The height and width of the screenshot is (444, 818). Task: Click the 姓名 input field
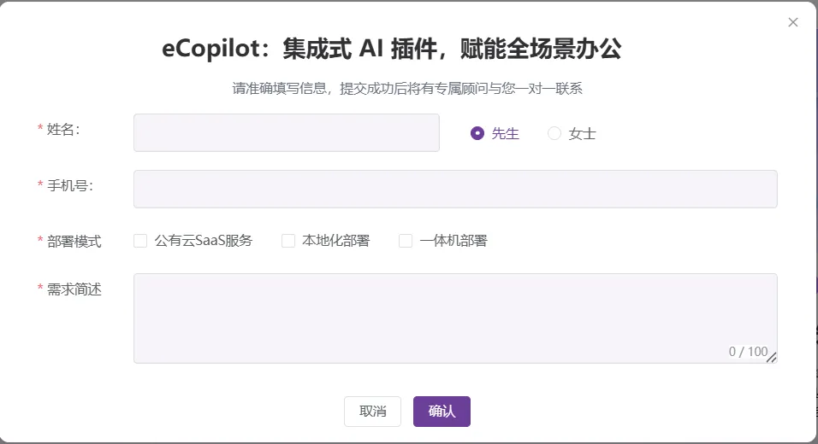pyautogui.click(x=287, y=132)
